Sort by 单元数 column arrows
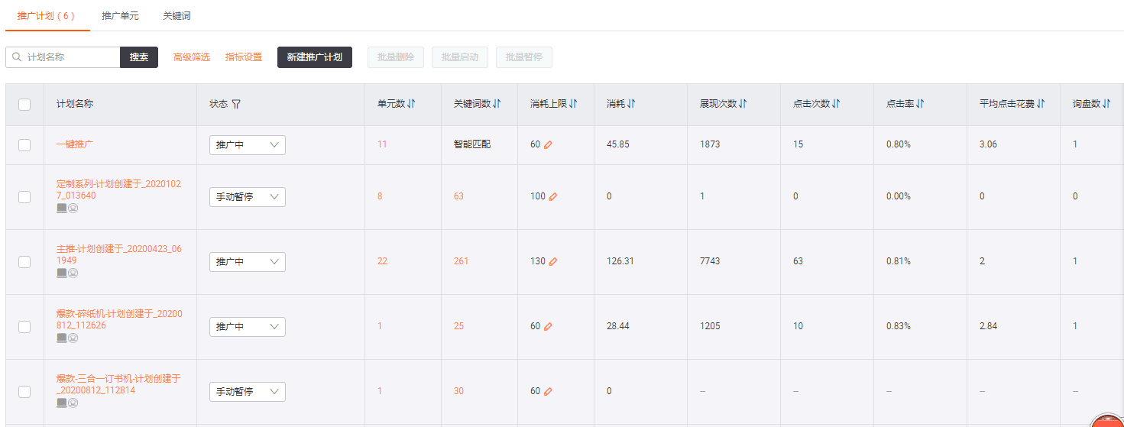 point(411,104)
